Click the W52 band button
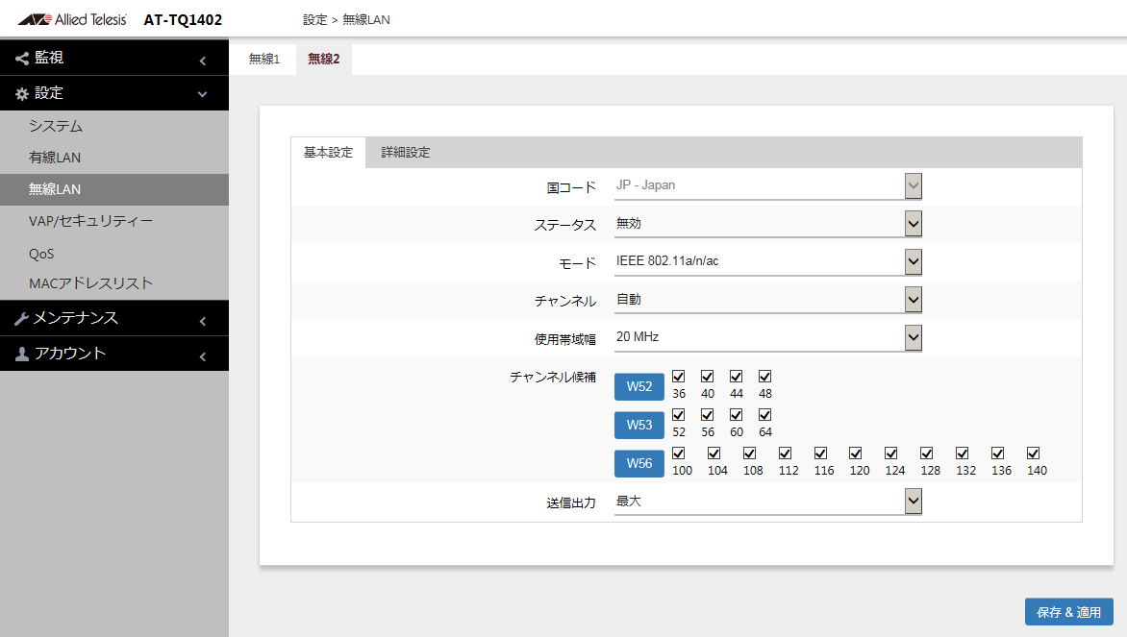 tap(639, 386)
